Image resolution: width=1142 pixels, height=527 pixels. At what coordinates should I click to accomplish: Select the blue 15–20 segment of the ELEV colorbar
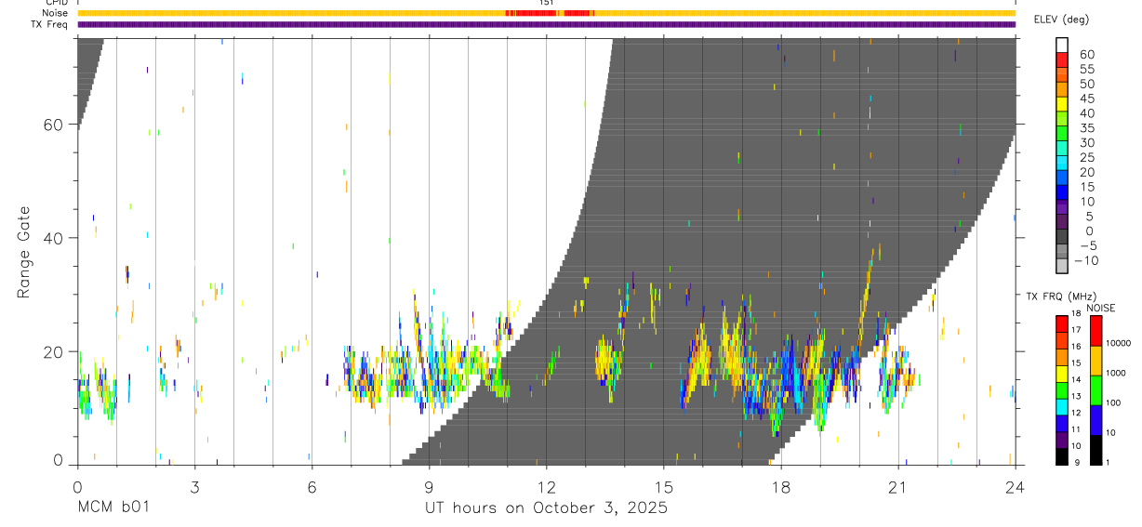point(1062,178)
